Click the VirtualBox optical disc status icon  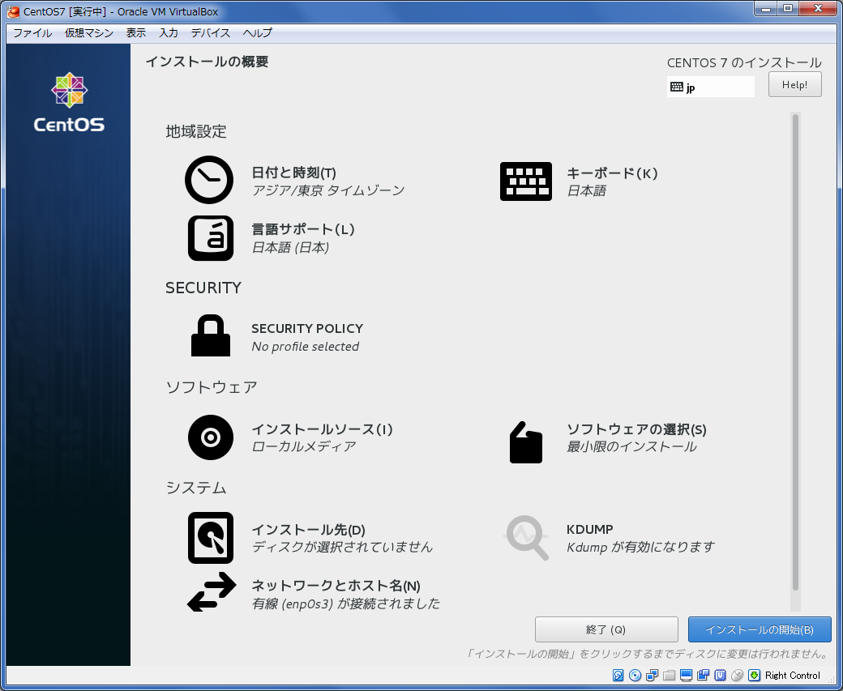[x=635, y=676]
